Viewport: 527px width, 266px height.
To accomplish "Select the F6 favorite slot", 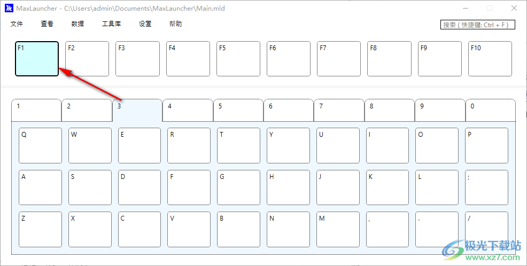I will (x=289, y=59).
